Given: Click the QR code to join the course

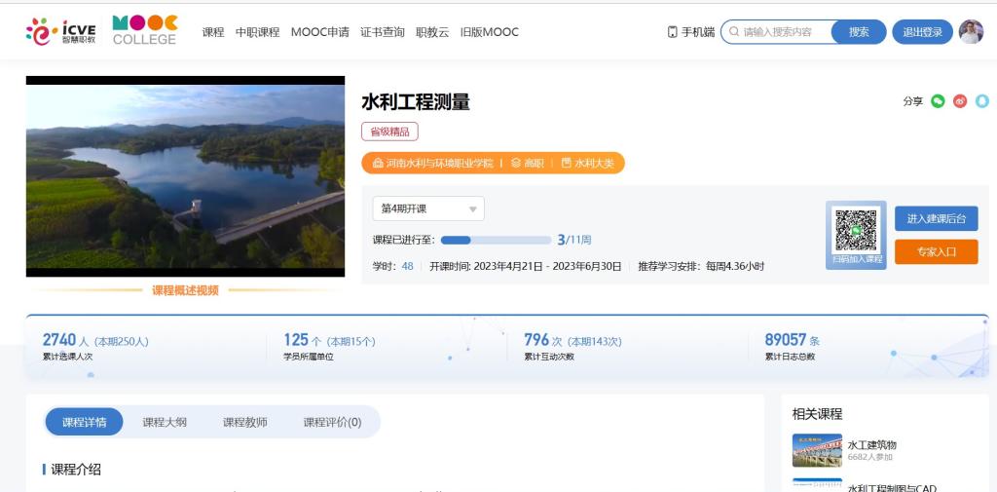Looking at the screenshot, I should pyautogui.click(x=856, y=230).
